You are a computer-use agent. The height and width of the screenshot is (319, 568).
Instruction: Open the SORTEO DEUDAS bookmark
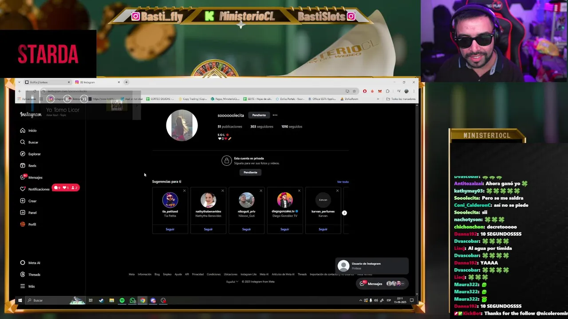pos(161,99)
